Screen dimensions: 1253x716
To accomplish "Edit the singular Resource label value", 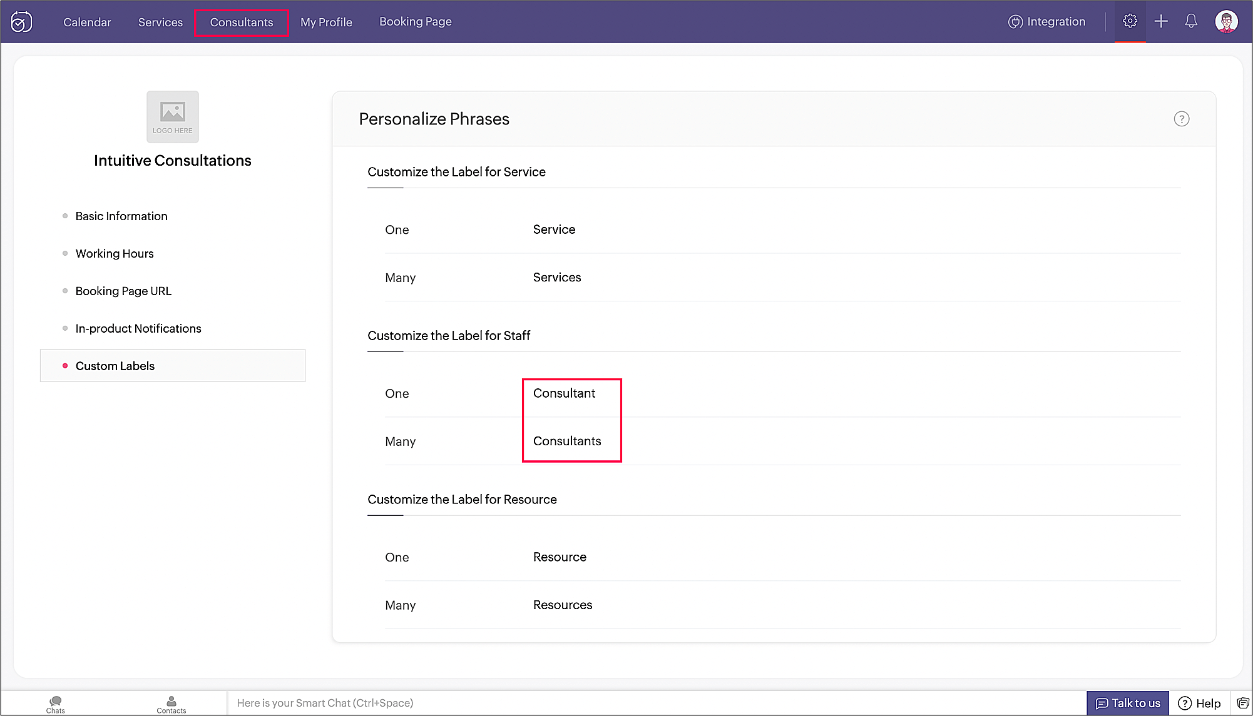I will pyautogui.click(x=560, y=557).
